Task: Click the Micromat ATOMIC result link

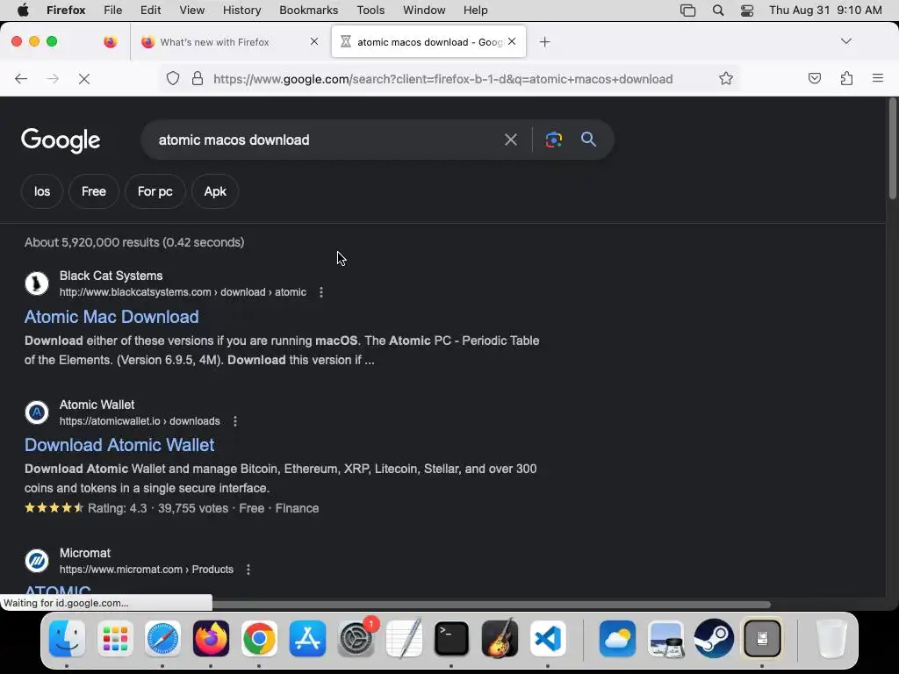Action: [57, 591]
